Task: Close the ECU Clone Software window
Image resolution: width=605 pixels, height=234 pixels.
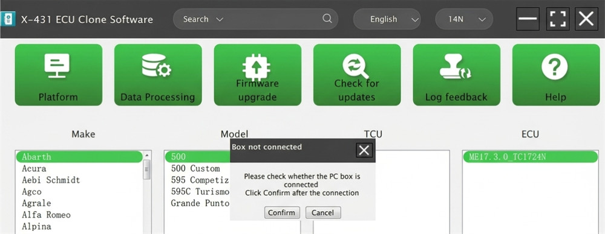Action: pos(586,19)
